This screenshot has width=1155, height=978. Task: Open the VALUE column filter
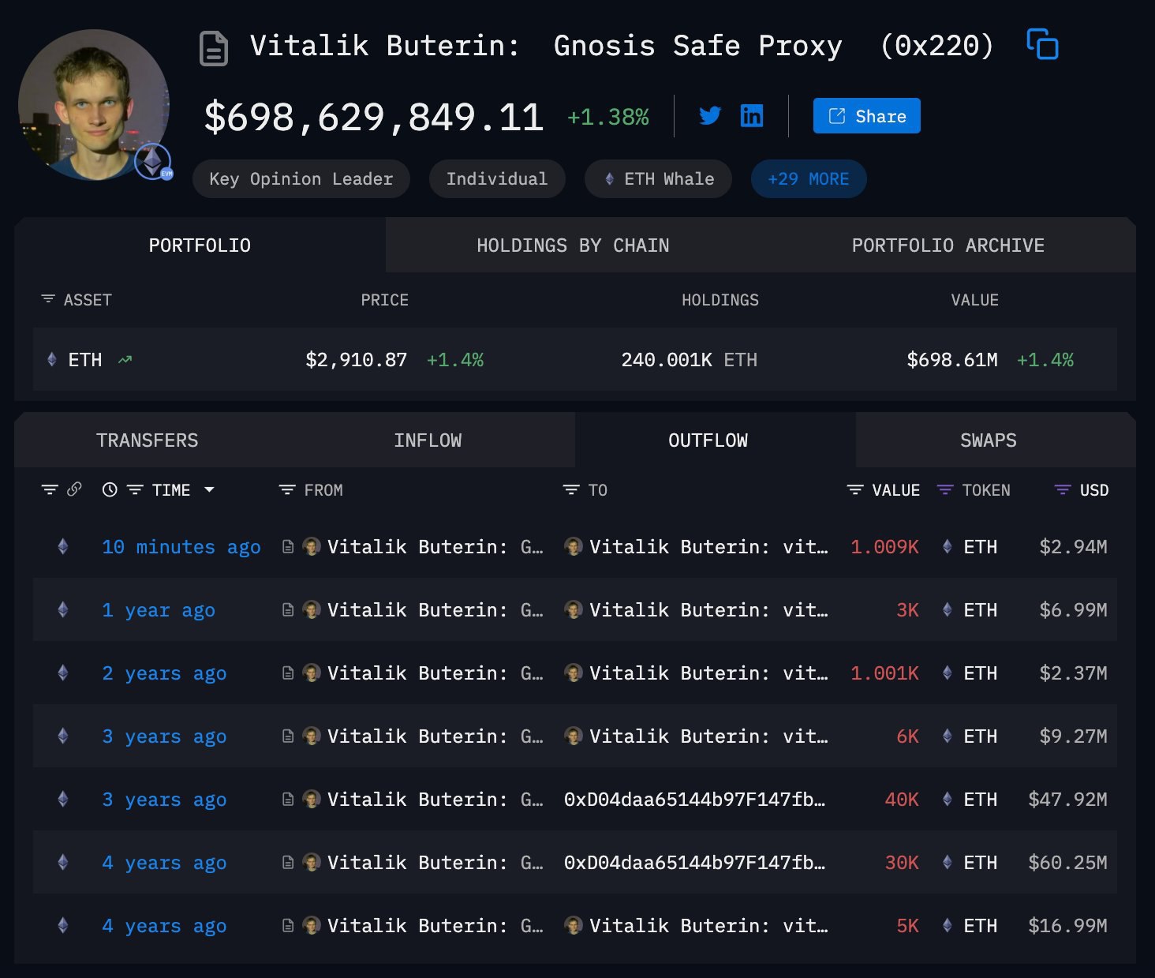[x=854, y=490]
